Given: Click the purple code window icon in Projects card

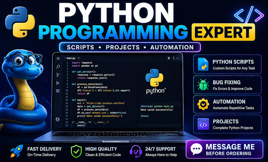Looking at the screenshot, I should pyautogui.click(x=203, y=124).
